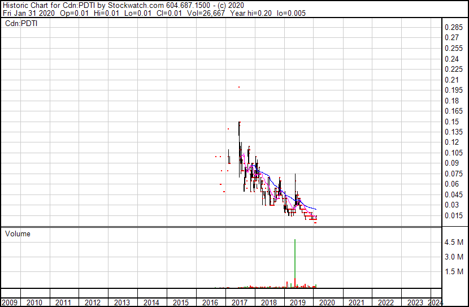Click the 0.12 price axis label

click(451, 142)
